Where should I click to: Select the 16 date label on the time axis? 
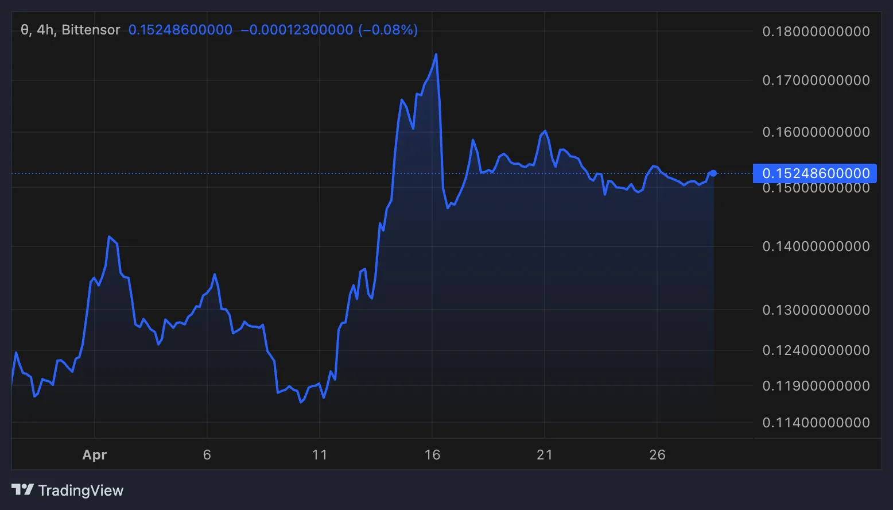[432, 454]
